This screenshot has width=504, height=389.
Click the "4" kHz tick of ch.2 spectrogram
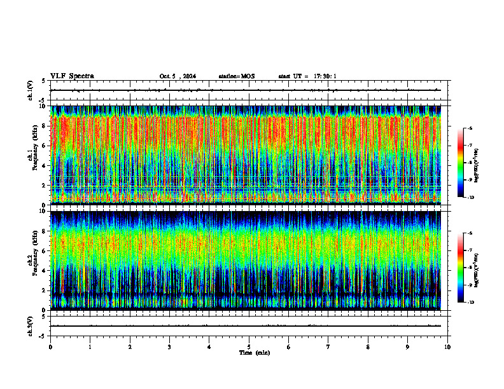pos(45,271)
